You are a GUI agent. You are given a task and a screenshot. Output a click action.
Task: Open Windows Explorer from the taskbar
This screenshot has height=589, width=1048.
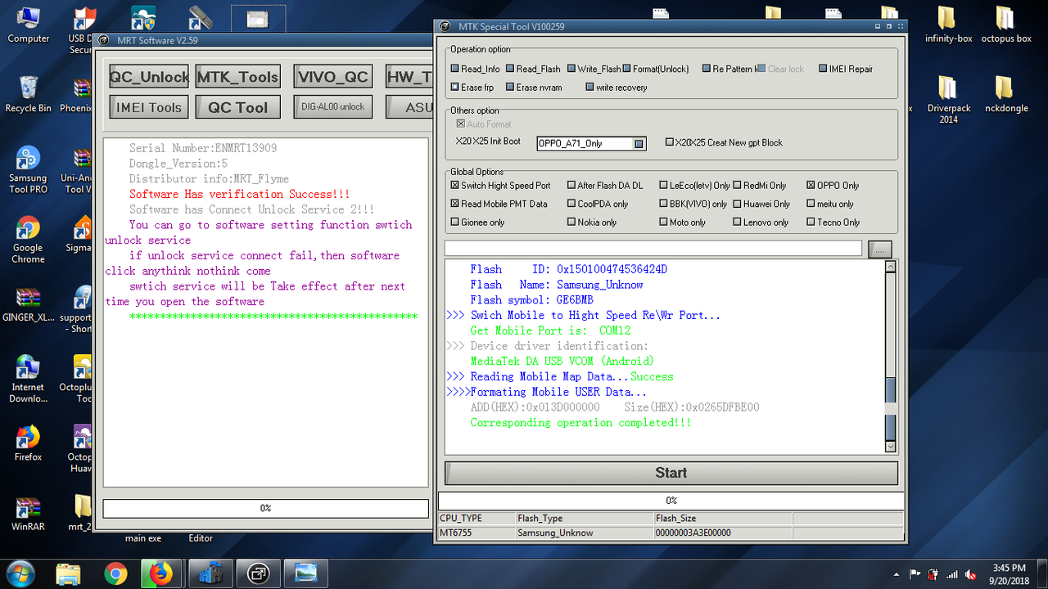[x=69, y=573]
